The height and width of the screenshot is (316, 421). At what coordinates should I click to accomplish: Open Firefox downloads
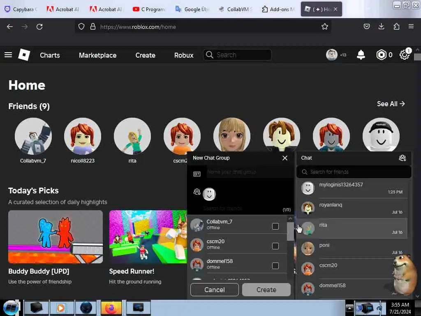coord(381,26)
